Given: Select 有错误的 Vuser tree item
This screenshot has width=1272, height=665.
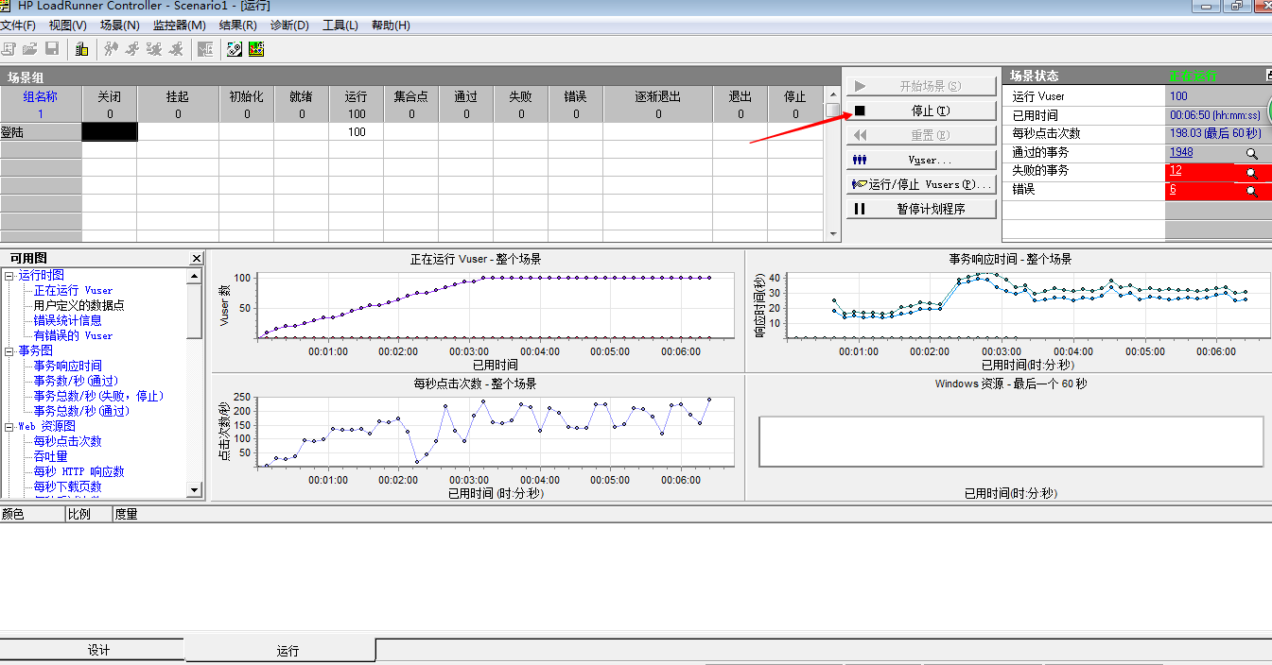Looking at the screenshot, I should 73,335.
